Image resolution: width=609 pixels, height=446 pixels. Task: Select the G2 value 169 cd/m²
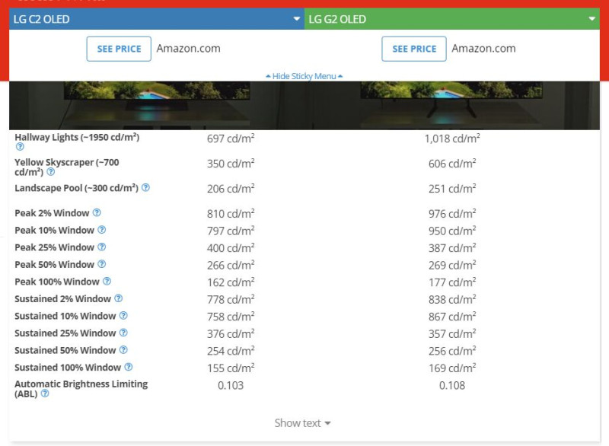tap(452, 368)
